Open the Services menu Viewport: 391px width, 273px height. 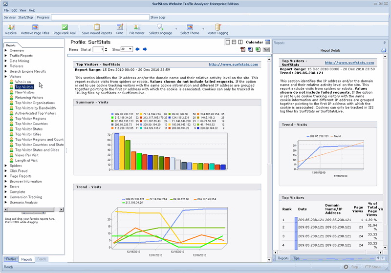point(10,17)
